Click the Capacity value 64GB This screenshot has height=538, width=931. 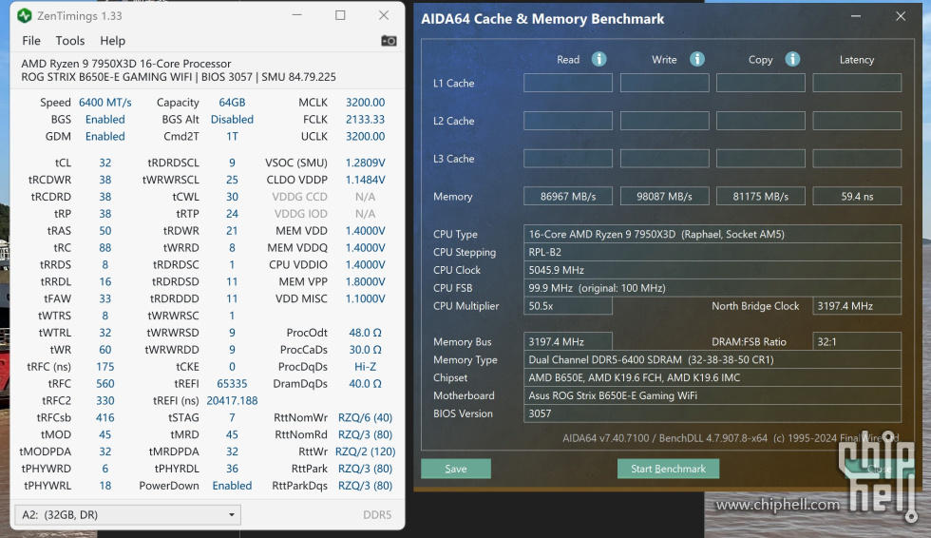click(x=232, y=102)
